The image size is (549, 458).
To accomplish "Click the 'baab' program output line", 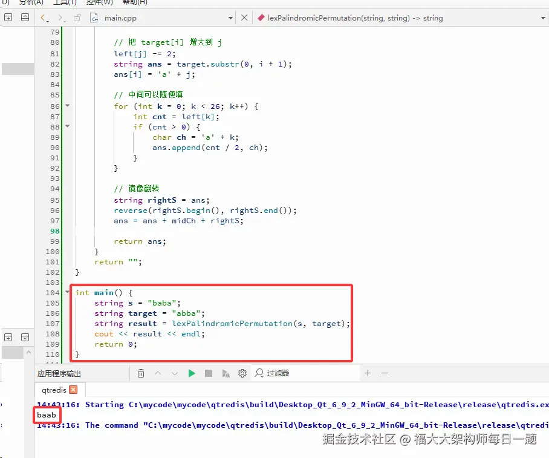I will pos(46,415).
